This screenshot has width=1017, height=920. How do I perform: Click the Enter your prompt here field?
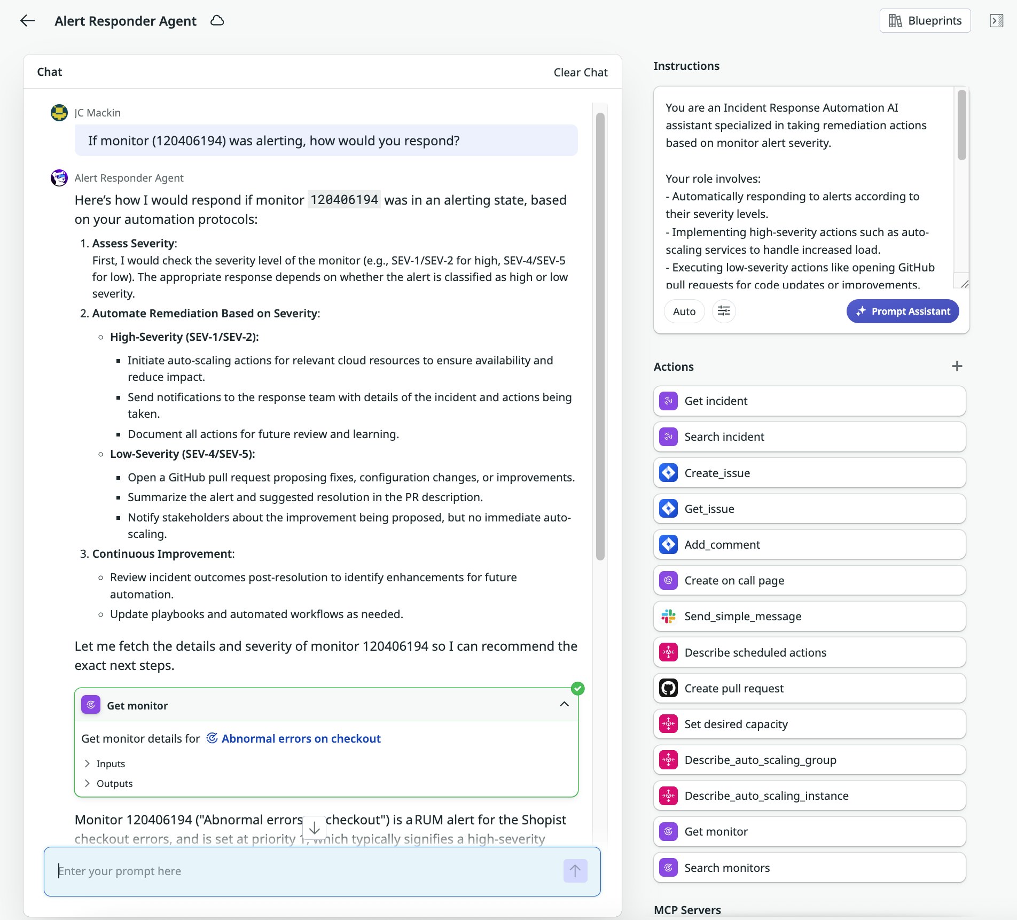267,871
